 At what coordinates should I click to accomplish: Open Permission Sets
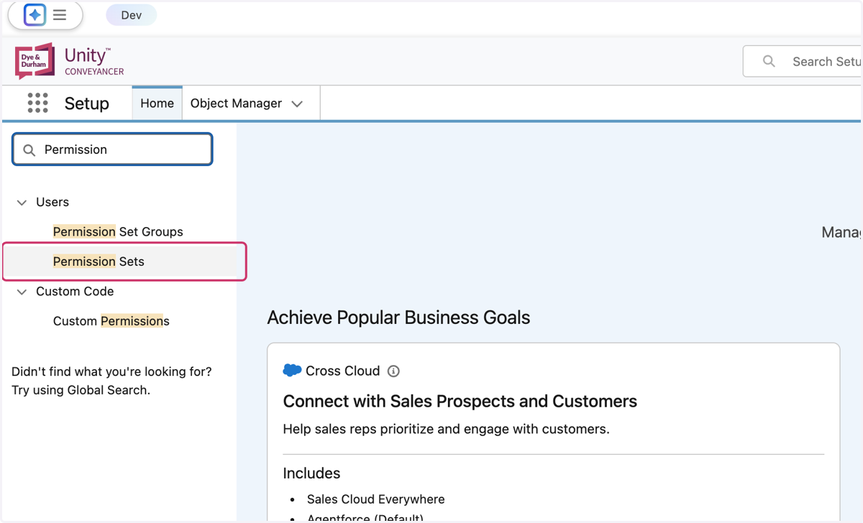[x=99, y=261]
